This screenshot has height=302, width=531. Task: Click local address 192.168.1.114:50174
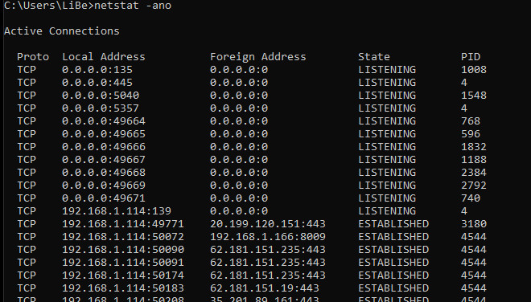(123, 275)
